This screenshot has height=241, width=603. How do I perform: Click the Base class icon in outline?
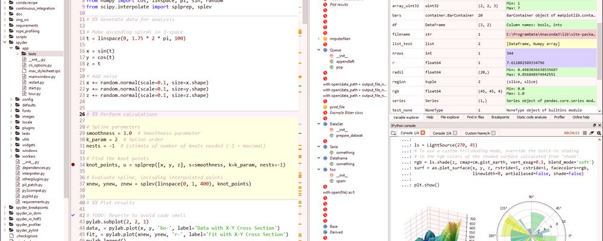pyautogui.click(x=326, y=227)
